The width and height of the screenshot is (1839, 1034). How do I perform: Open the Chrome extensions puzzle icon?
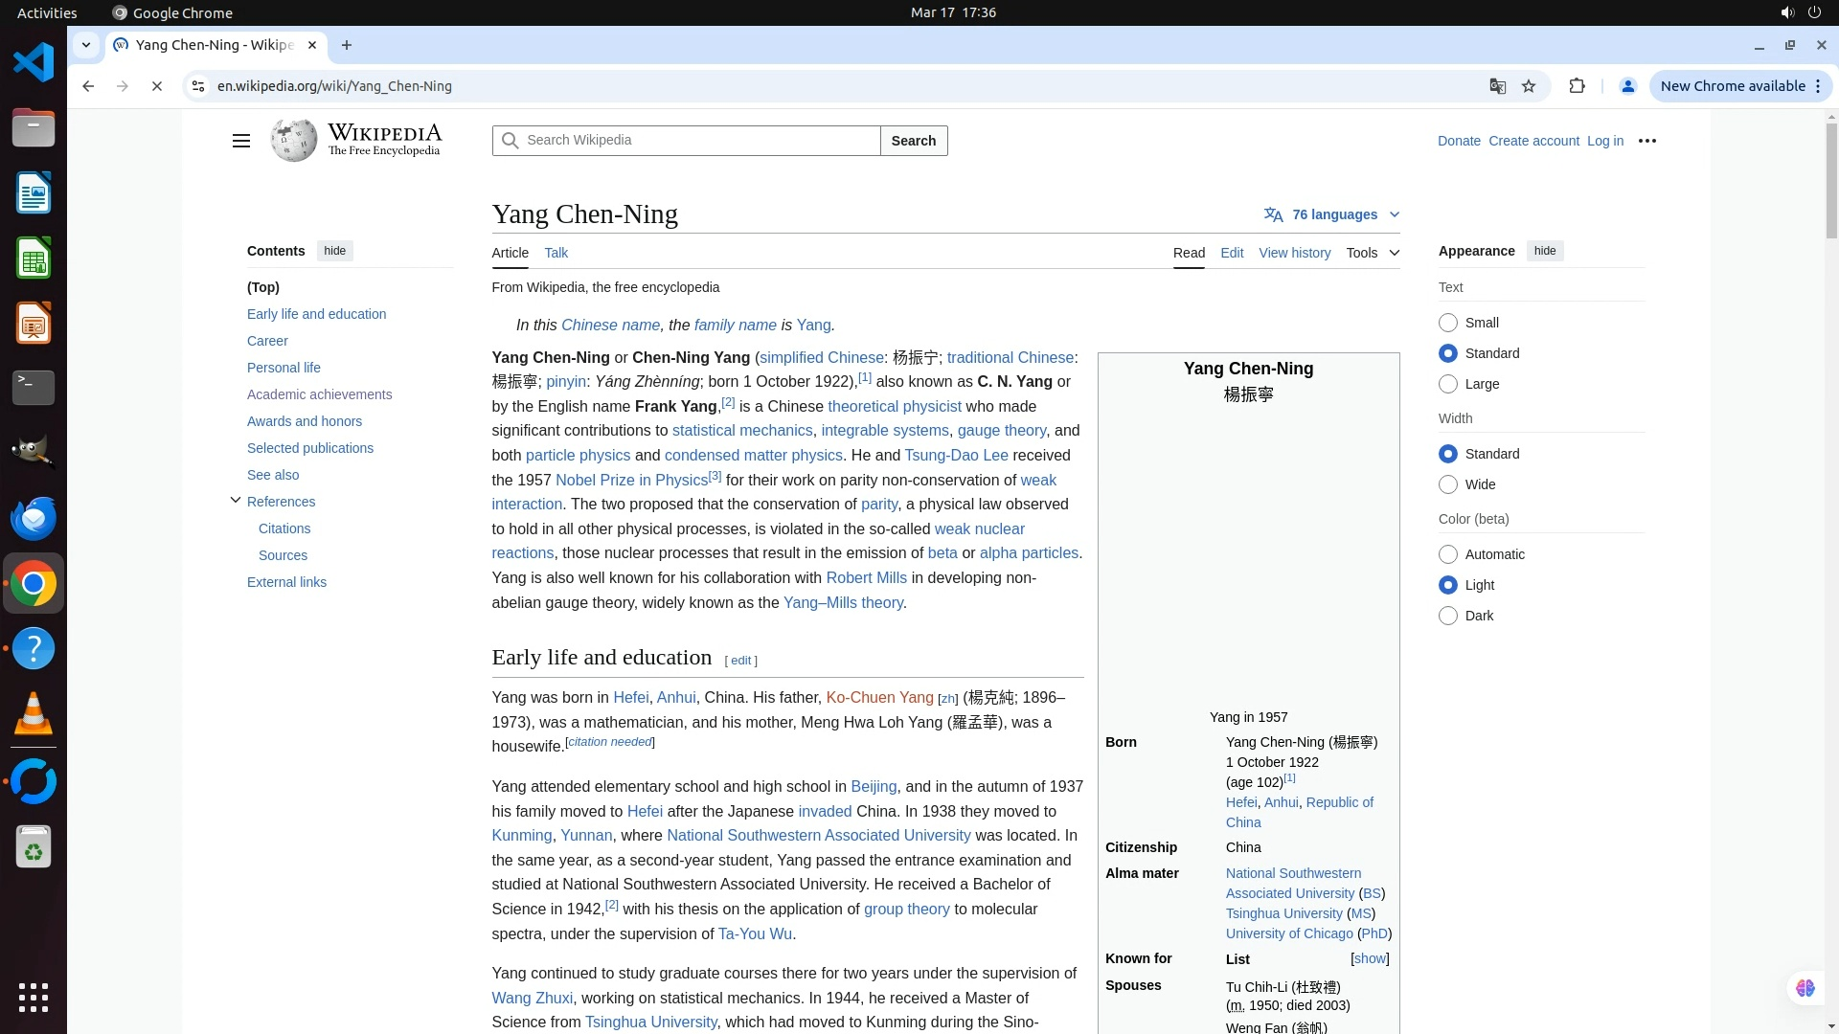(1577, 86)
